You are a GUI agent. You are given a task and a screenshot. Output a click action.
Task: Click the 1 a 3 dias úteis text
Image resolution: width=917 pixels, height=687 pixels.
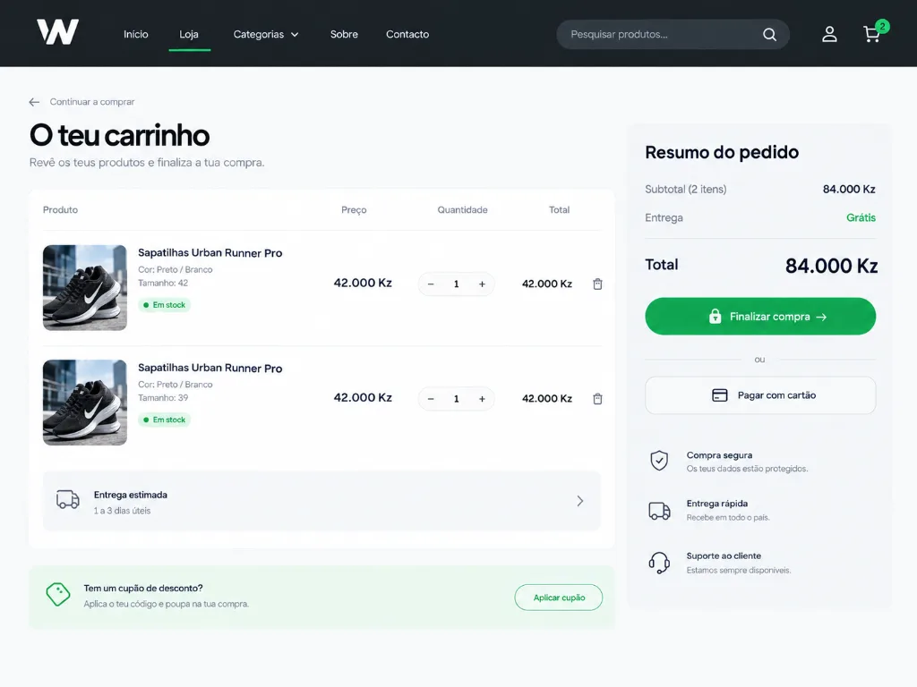(122, 511)
